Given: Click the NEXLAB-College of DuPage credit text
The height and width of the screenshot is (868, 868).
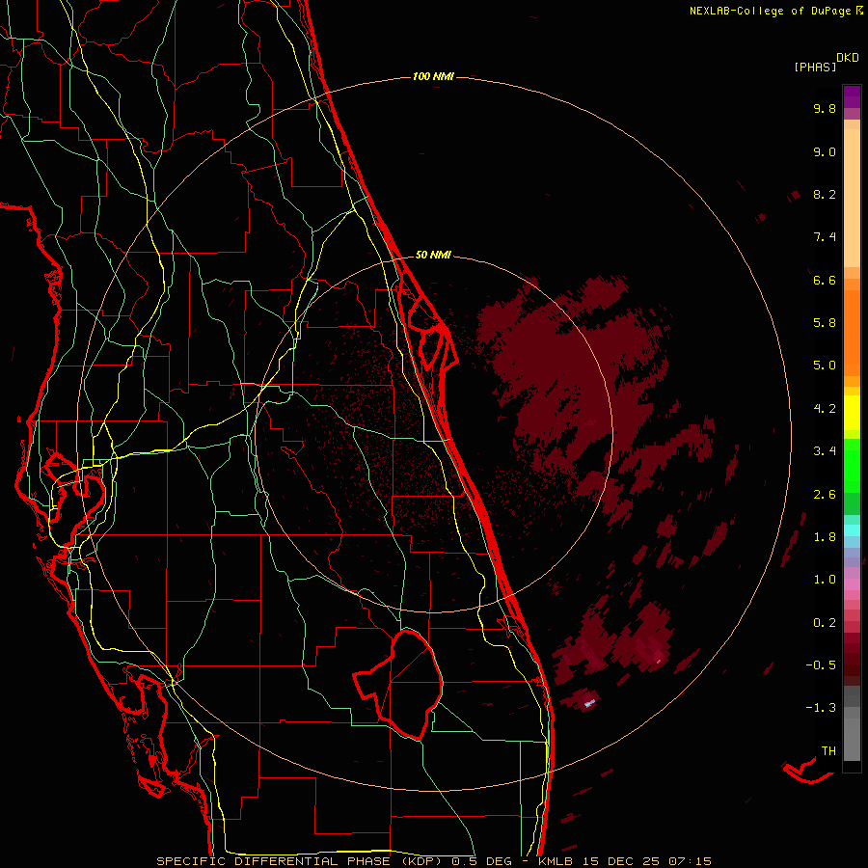Looking at the screenshot, I should tap(770, 11).
